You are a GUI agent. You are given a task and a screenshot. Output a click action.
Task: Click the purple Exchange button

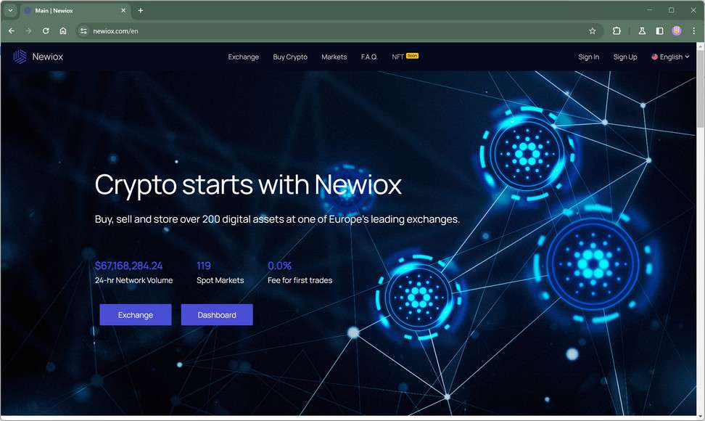[x=136, y=315]
